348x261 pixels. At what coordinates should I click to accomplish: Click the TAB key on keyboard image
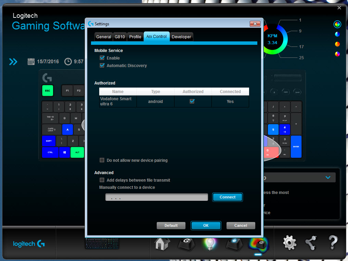pyautogui.click(x=50, y=118)
